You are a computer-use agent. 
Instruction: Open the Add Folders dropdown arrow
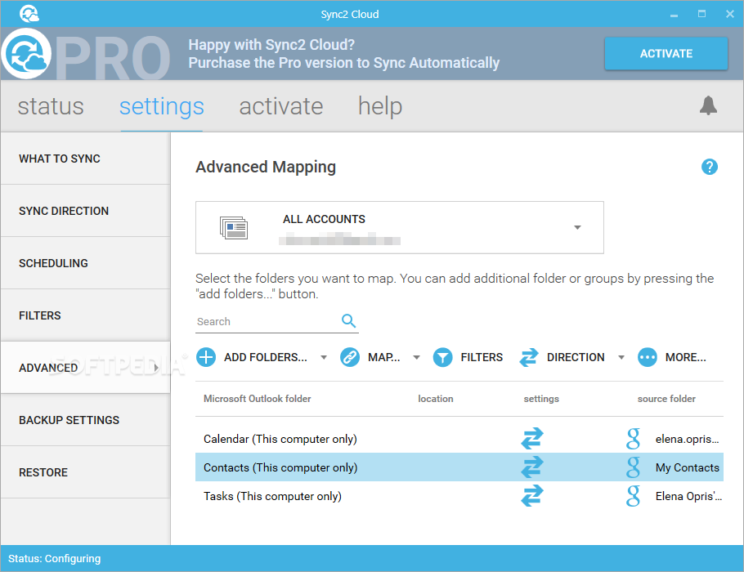[x=324, y=357]
